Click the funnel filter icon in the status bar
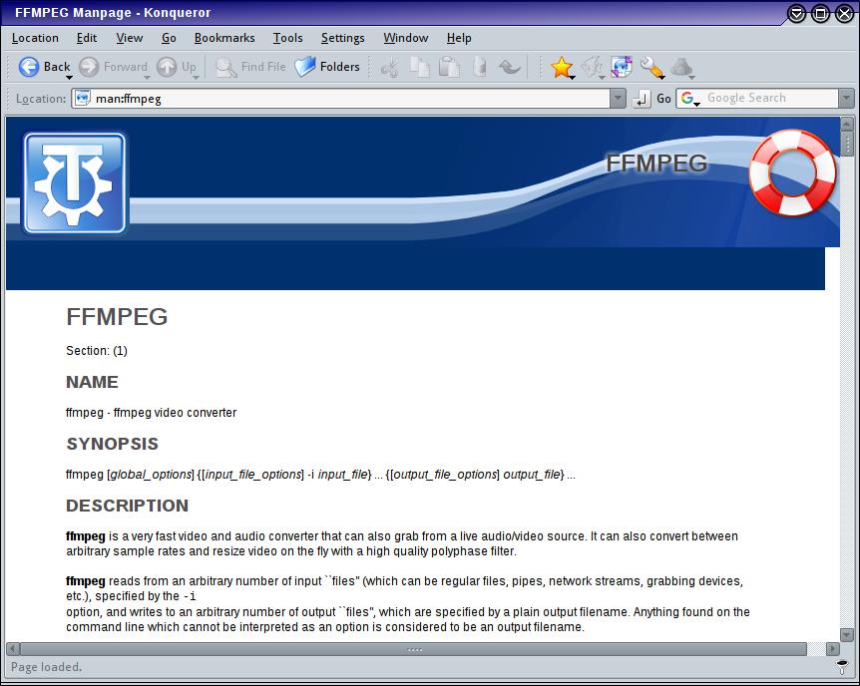The image size is (860, 686). tap(841, 667)
